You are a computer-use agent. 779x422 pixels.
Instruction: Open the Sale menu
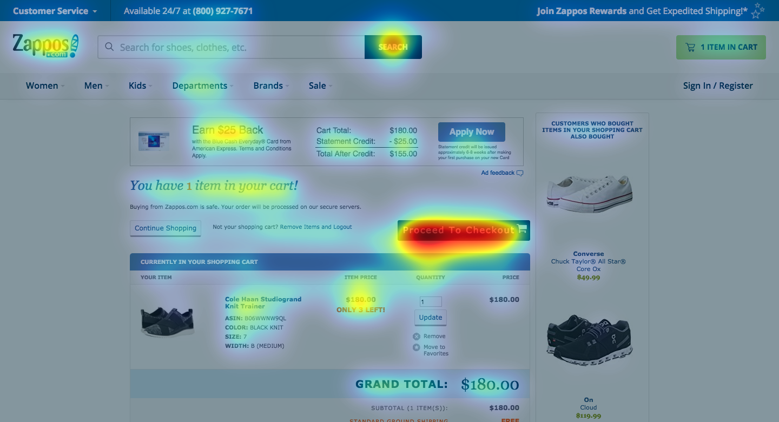[320, 85]
